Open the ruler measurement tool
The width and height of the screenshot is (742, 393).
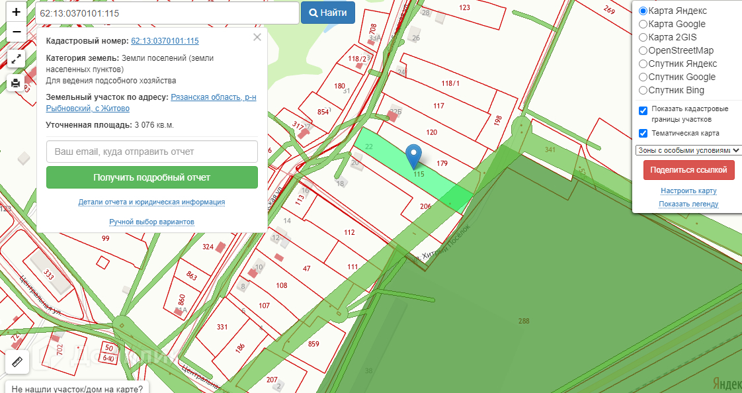[x=17, y=362]
